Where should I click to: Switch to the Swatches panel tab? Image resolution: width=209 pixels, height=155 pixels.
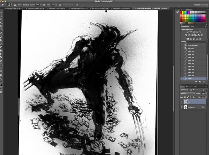point(189,10)
